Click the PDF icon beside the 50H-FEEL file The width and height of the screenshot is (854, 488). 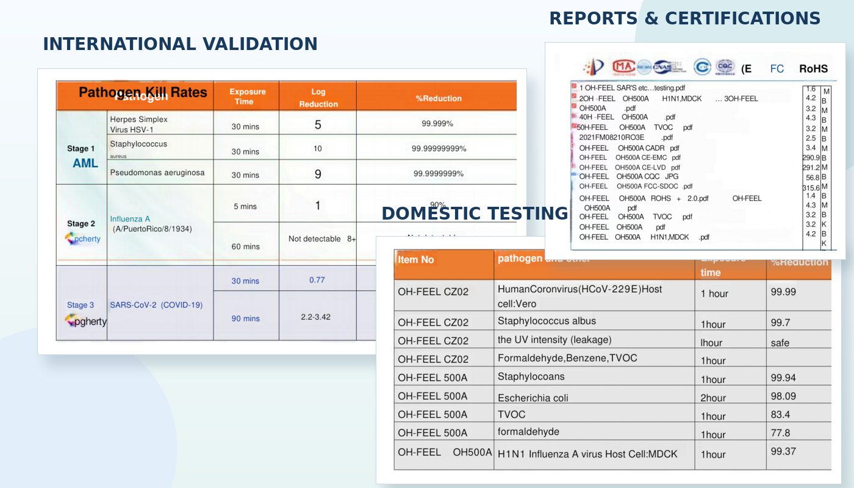(574, 127)
